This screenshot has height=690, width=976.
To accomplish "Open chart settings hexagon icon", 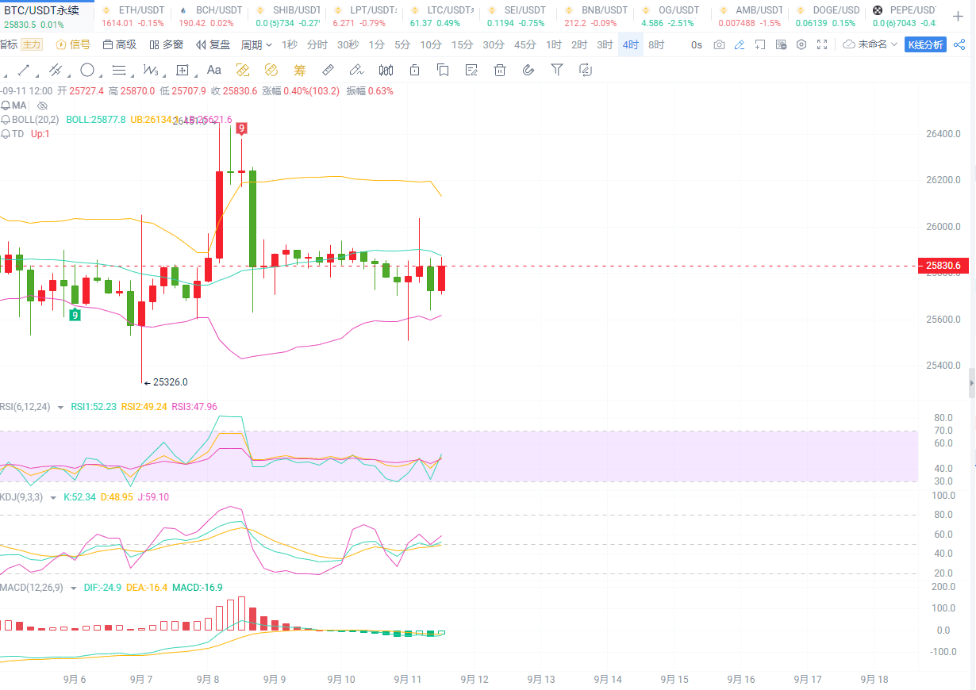I will 801,44.
